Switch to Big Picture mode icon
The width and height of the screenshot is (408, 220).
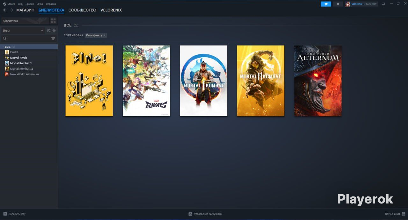[x=383, y=4]
